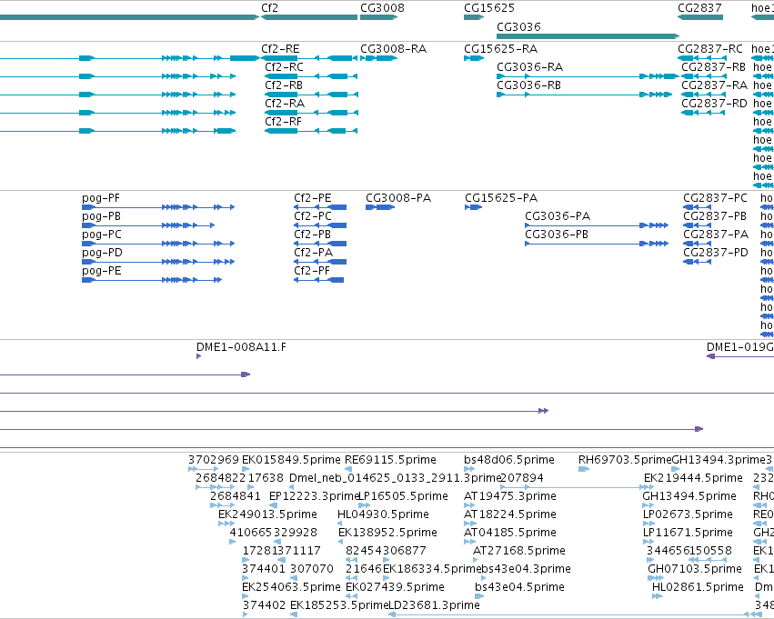Screen dimensions: 774x619
Task: Open the CG3008-PA protein feature
Action: pos(380,207)
